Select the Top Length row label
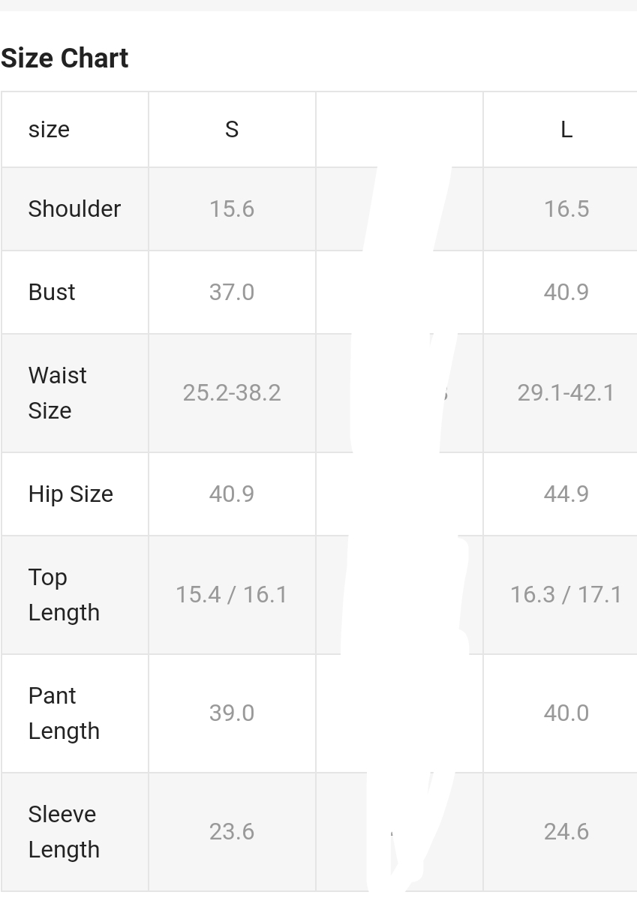637x913 pixels. (x=64, y=594)
